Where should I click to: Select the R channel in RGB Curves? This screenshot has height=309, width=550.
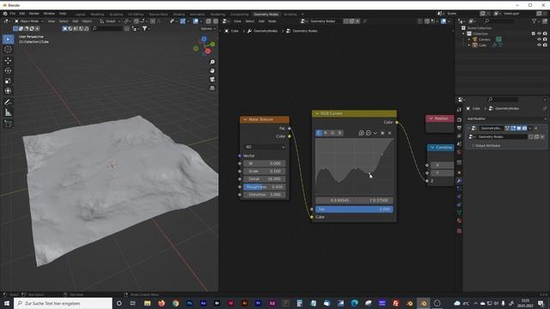[x=326, y=133]
